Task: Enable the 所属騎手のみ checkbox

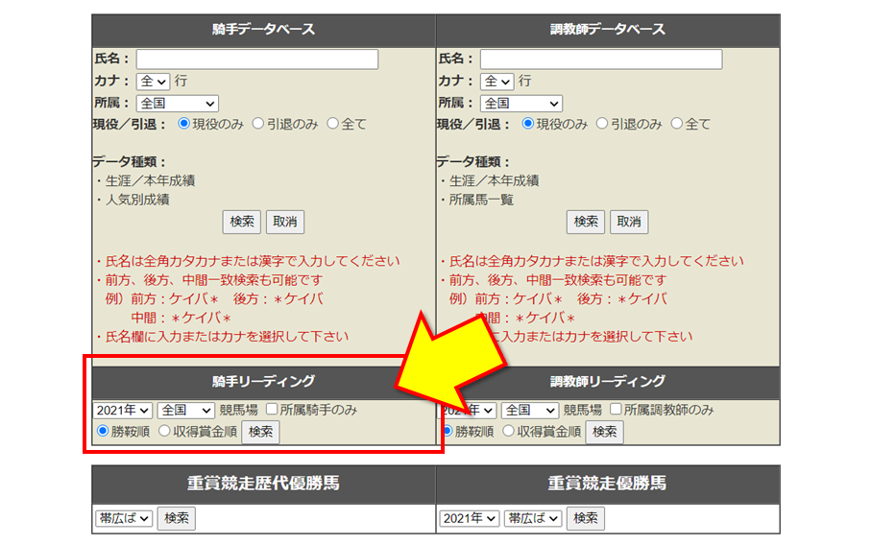Action: point(272,410)
